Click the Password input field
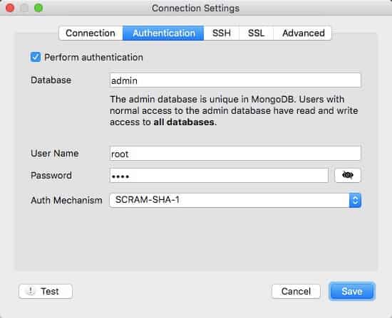 219,176
